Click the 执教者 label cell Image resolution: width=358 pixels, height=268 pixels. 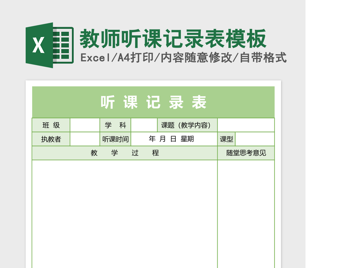[51, 139]
